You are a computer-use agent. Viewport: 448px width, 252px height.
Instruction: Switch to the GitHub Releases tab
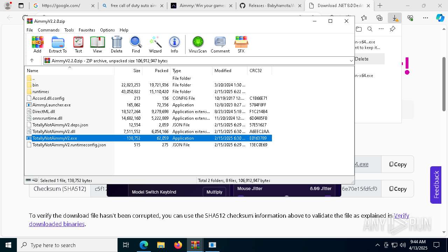[270, 6]
